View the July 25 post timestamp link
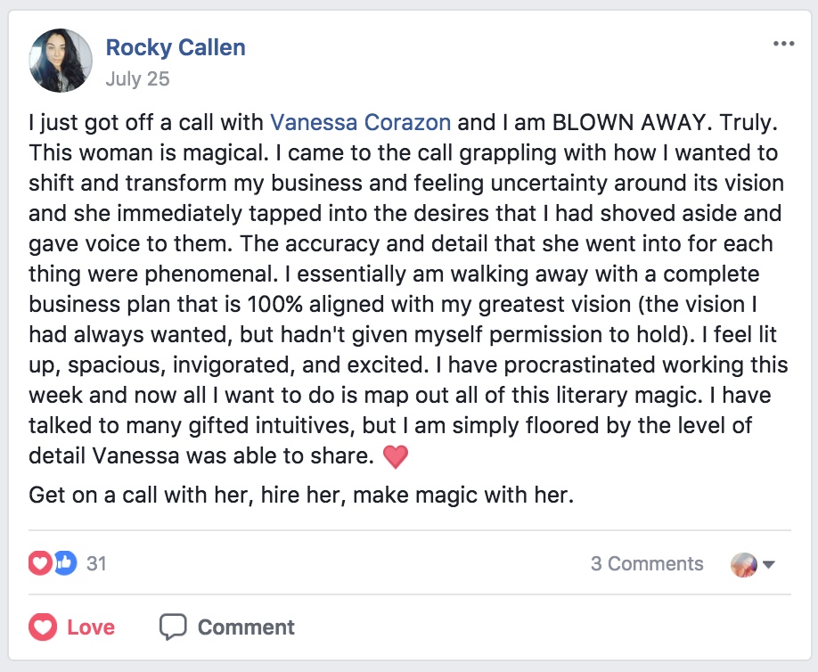 138,78
